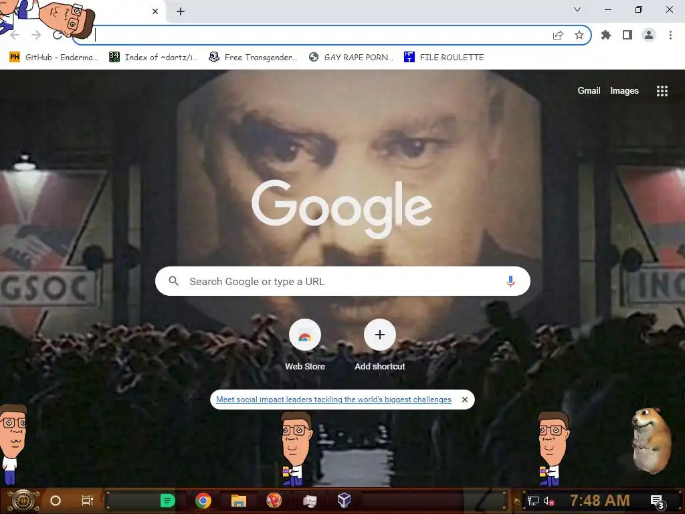Click the muted volume tray icon
685x514 pixels.
point(549,501)
